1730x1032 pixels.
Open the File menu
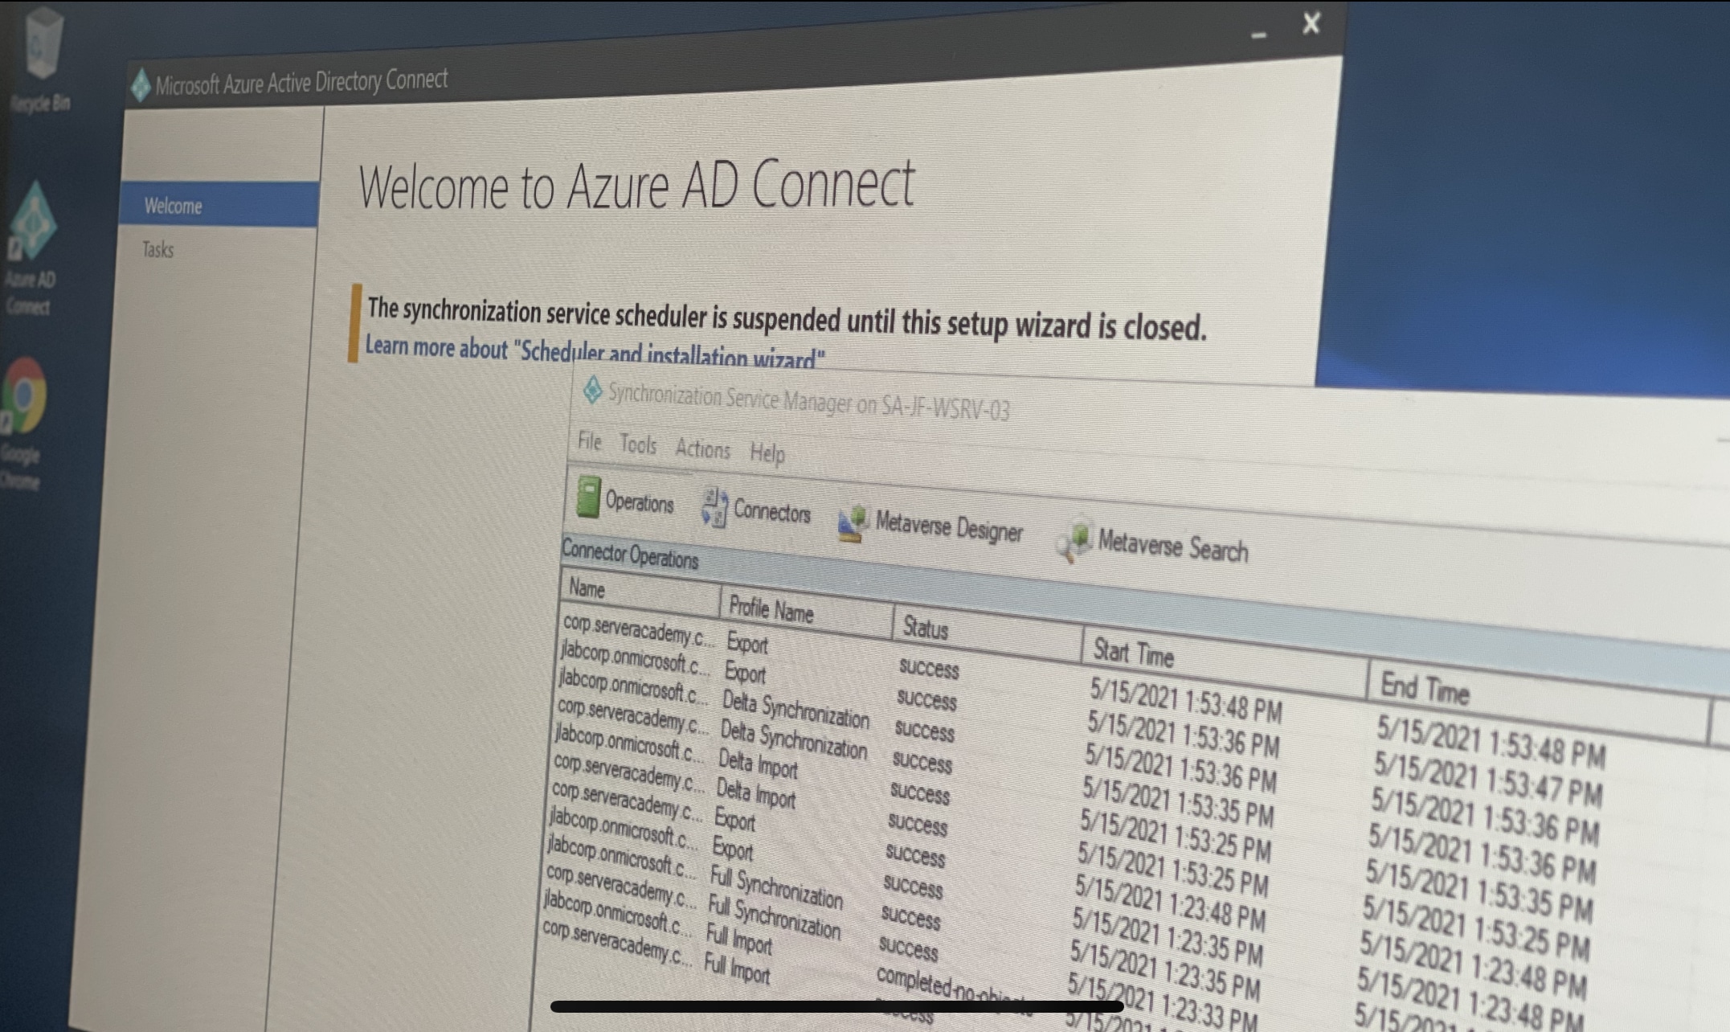click(x=589, y=442)
